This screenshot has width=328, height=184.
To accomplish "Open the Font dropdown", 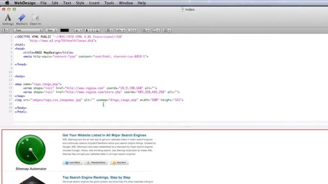I will 28,31.
